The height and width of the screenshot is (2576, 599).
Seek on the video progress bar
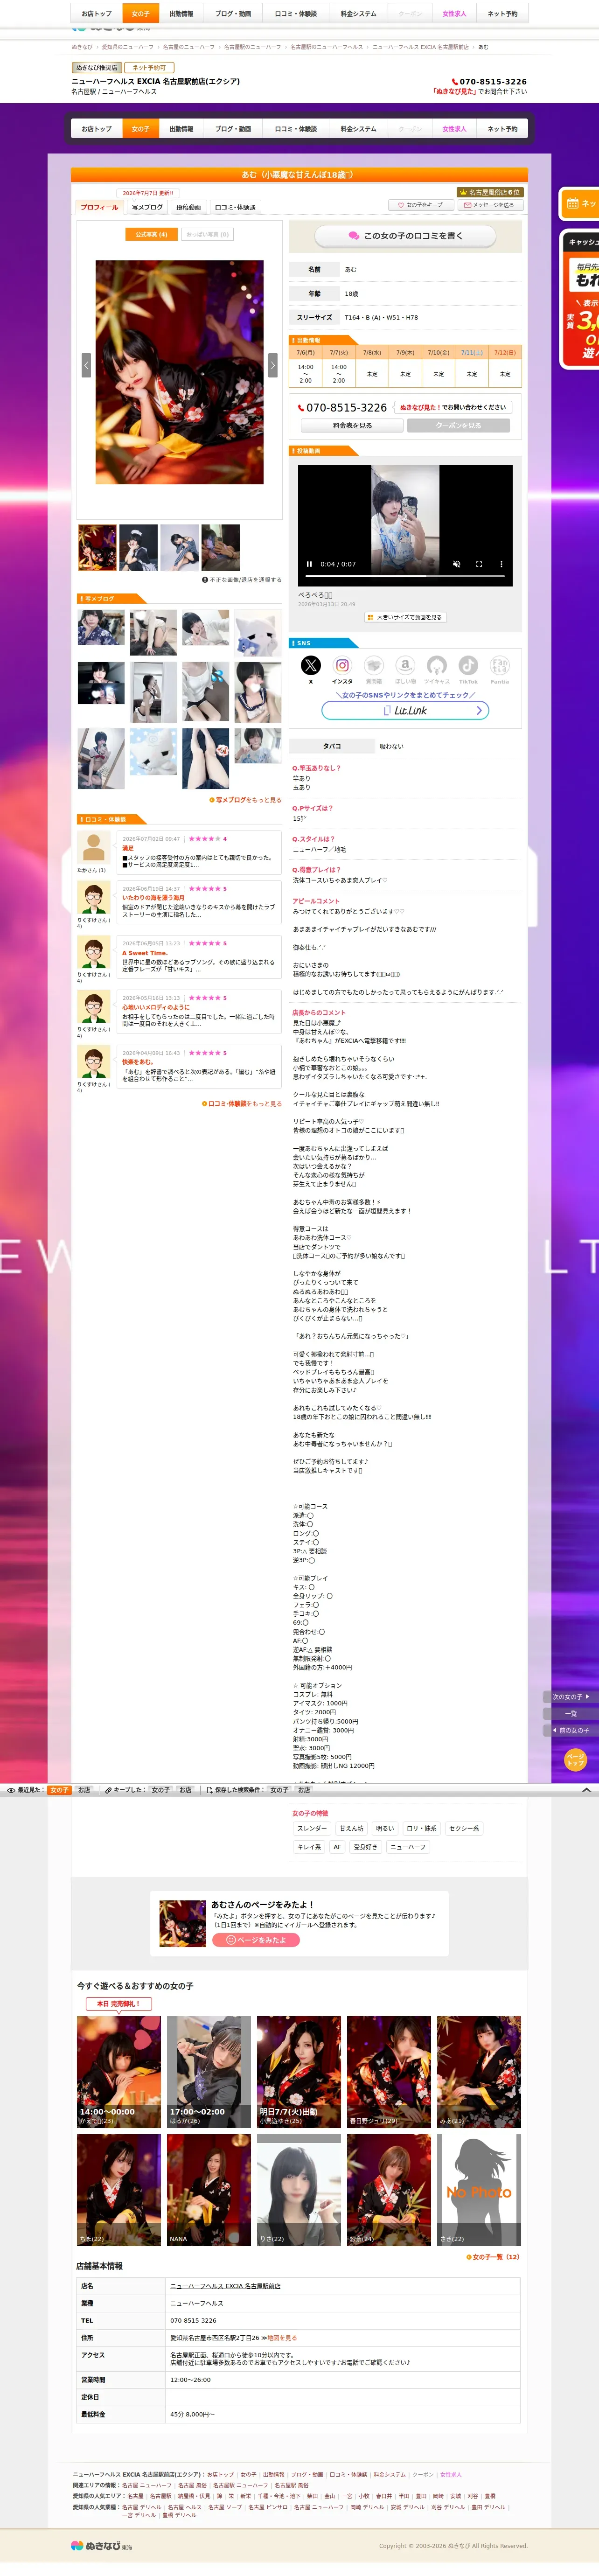click(405, 576)
